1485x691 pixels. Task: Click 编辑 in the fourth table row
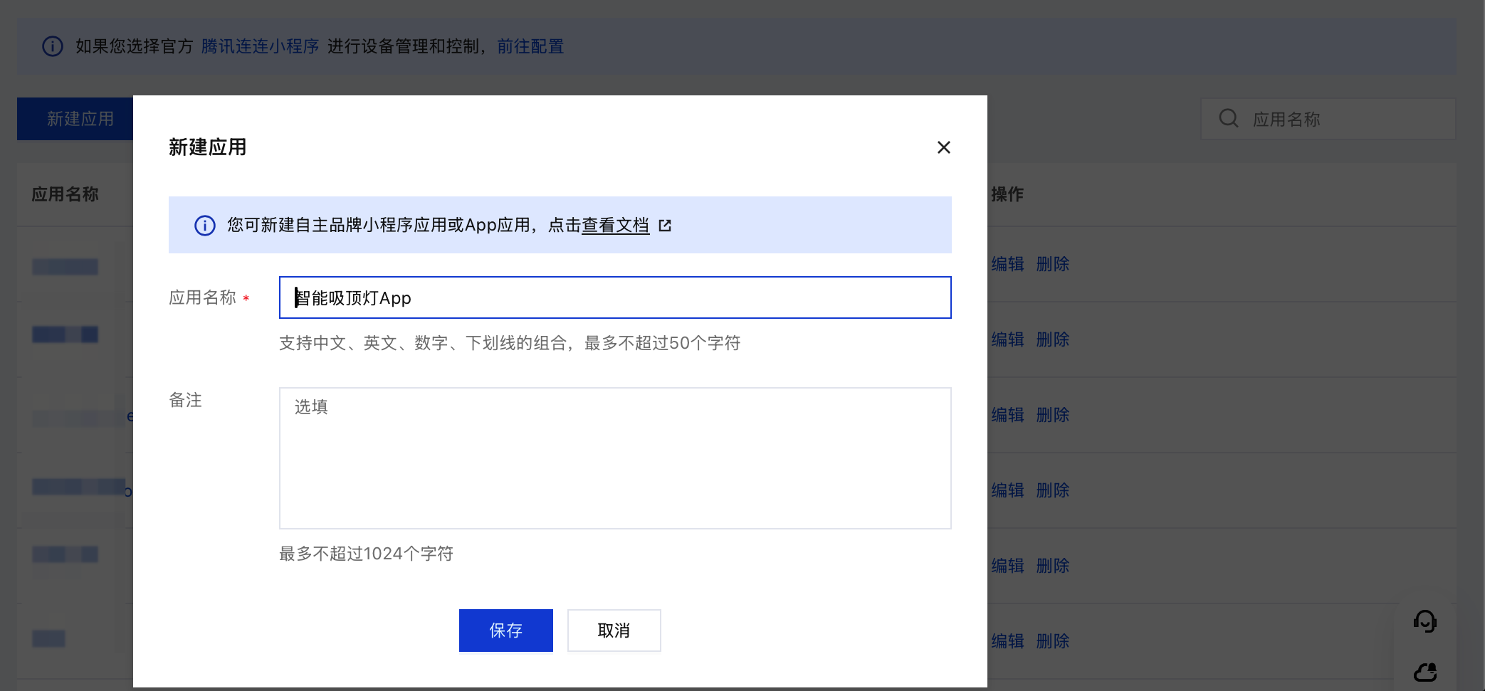(1008, 490)
